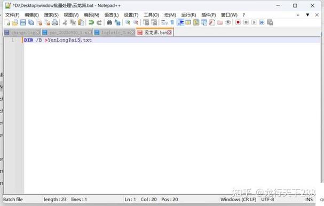Undo with the green arrow icon
The image size is (324, 206).
[91, 22]
